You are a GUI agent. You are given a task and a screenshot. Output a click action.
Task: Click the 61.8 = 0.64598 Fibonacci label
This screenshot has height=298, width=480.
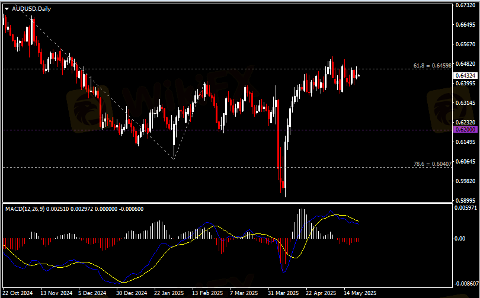pos(433,65)
